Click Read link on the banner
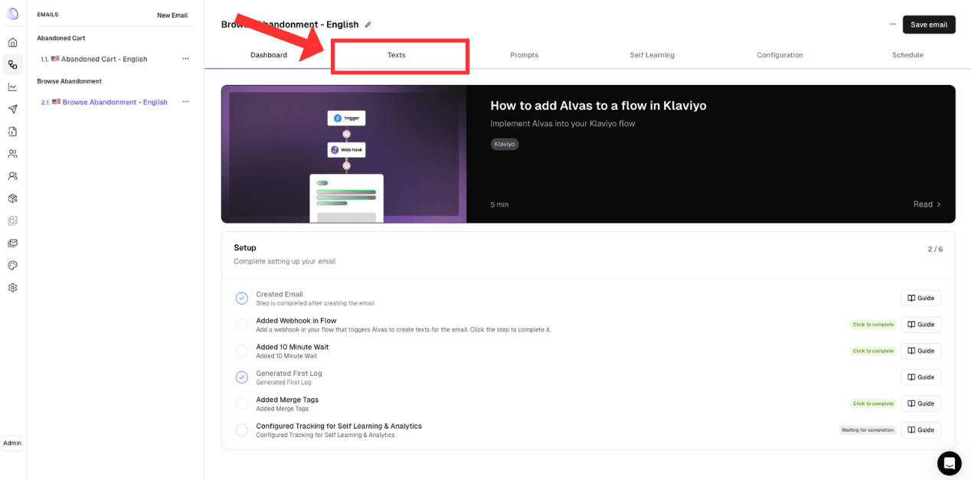 [927, 204]
